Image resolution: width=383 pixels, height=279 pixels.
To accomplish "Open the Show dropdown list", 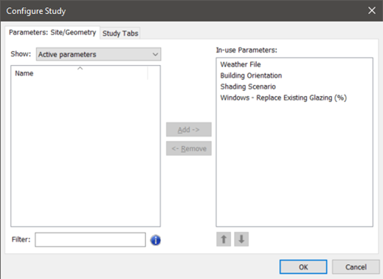I will pyautogui.click(x=98, y=54).
